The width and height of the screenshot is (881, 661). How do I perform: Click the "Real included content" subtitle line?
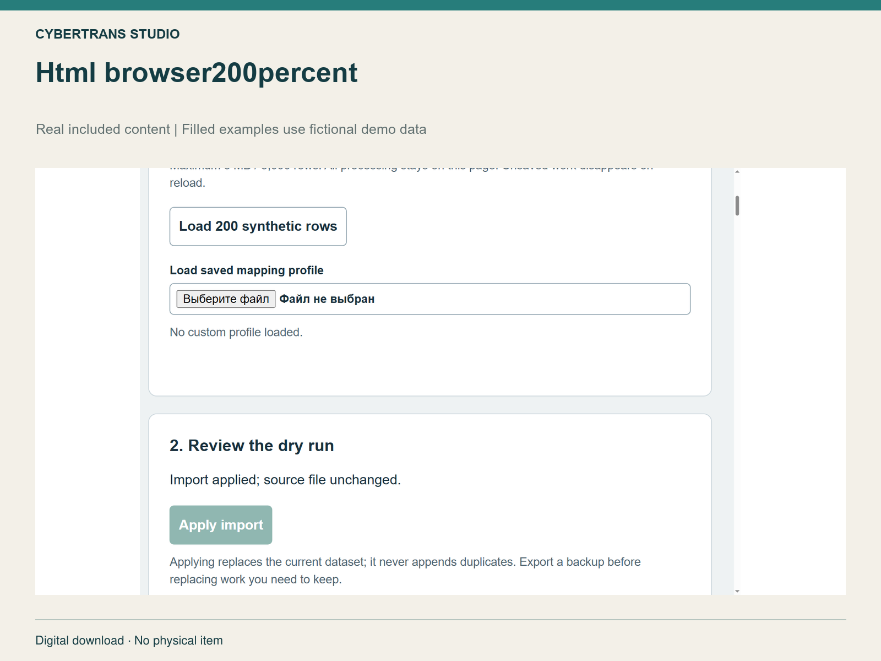(231, 129)
